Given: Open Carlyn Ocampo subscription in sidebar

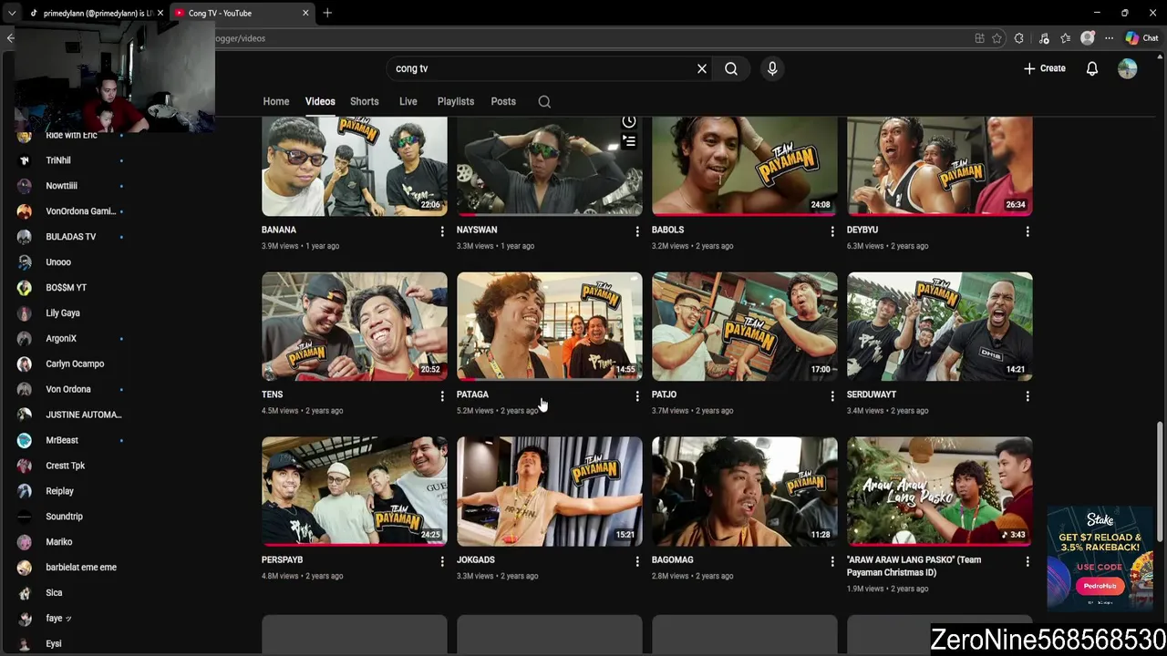Looking at the screenshot, I should click(75, 364).
